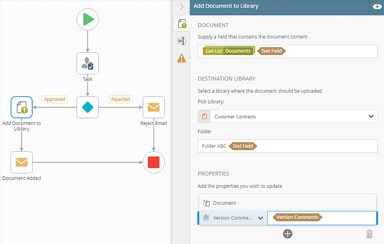Open the warning errors tab
Image resolution: width=384 pixels, height=244 pixels.
(x=182, y=58)
